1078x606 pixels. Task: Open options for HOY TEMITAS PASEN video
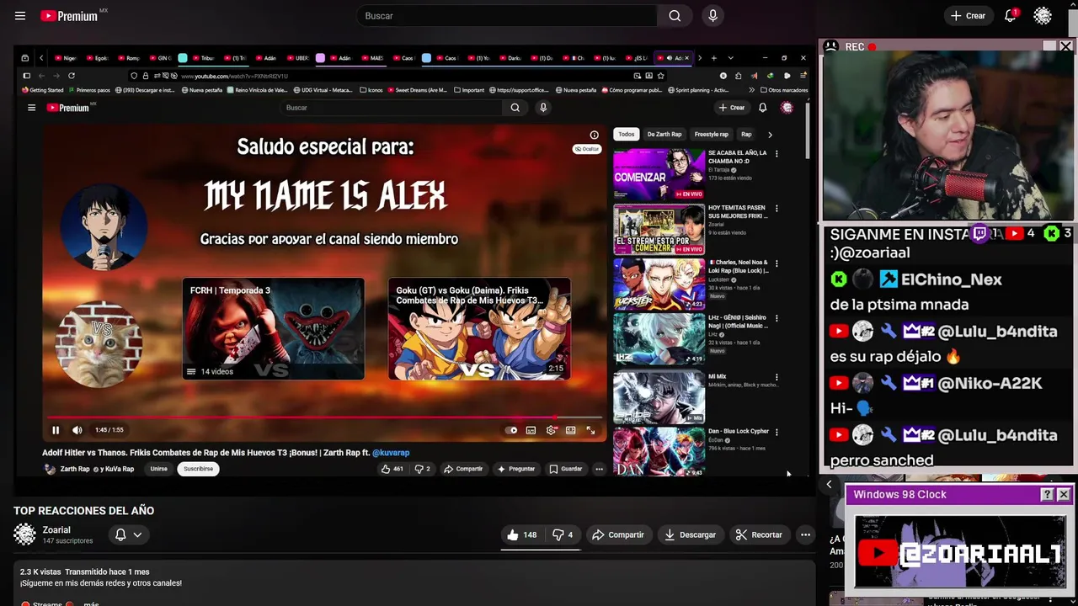tap(776, 208)
